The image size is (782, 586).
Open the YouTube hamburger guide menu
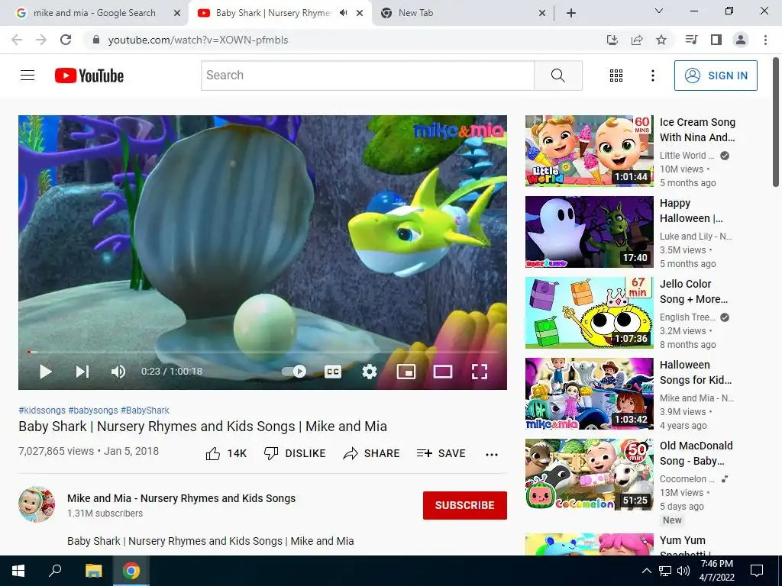point(27,76)
